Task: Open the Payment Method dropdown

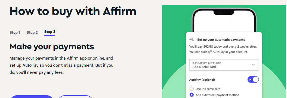Action: click(224, 65)
